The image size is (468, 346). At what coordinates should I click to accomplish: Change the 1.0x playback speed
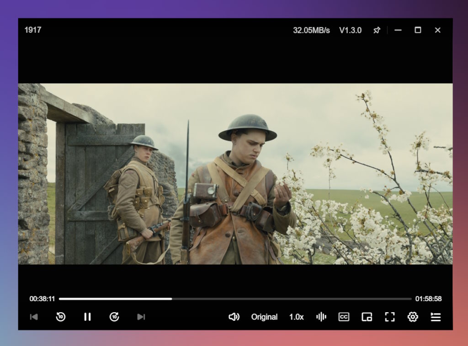296,317
